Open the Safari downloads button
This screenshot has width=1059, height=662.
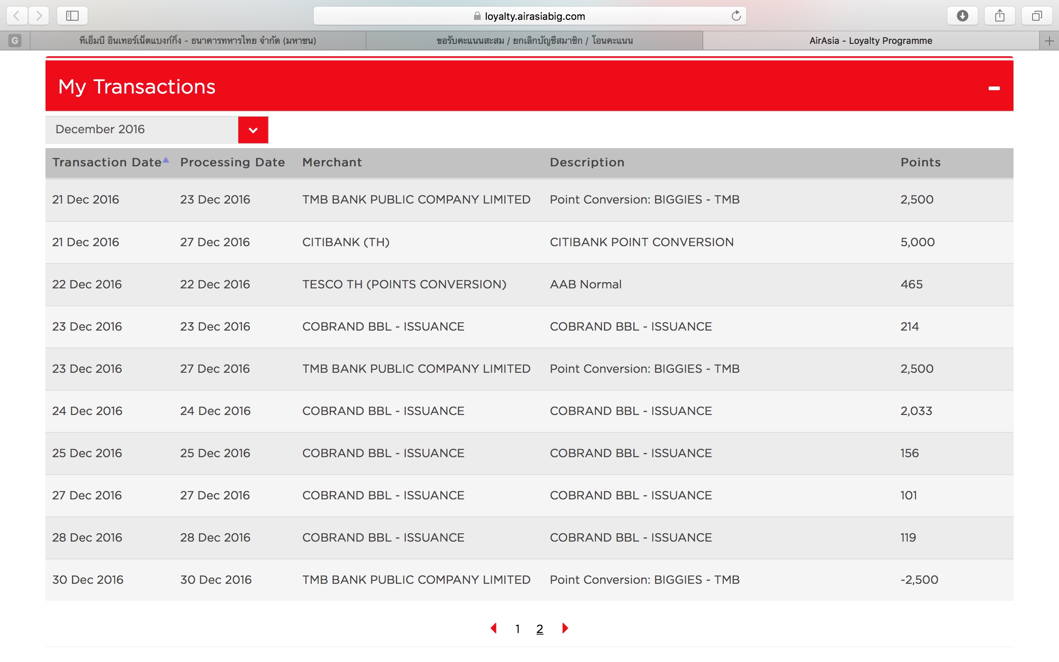coord(962,16)
